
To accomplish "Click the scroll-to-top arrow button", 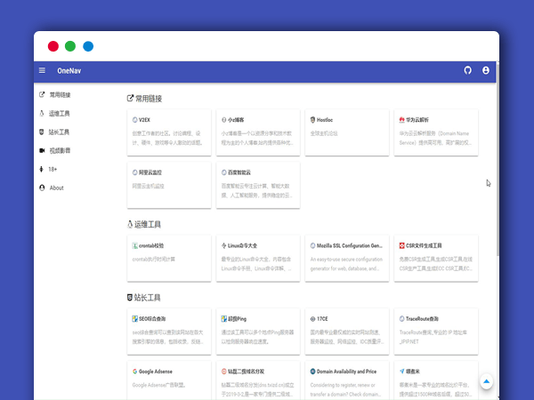I will point(487,381).
